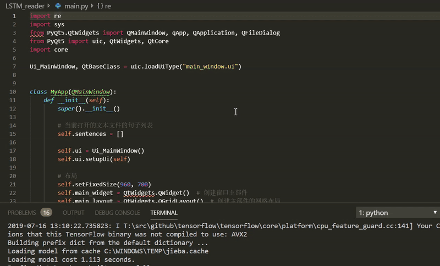Expand the breadcrumb chevron after LSTM_reader

tap(49, 6)
